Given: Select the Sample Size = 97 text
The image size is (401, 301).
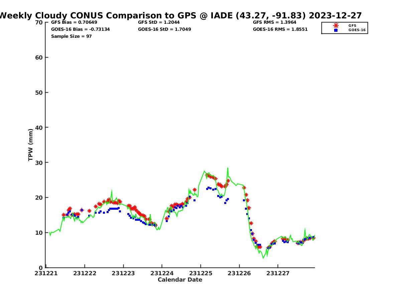Looking at the screenshot, I should click(71, 36).
